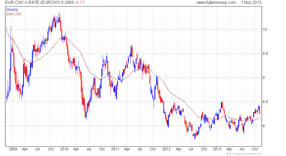Image resolution: width=286 pixels, height=156 pixels.
Task: Click the Apr label after 2009
Action: [x=25, y=149]
